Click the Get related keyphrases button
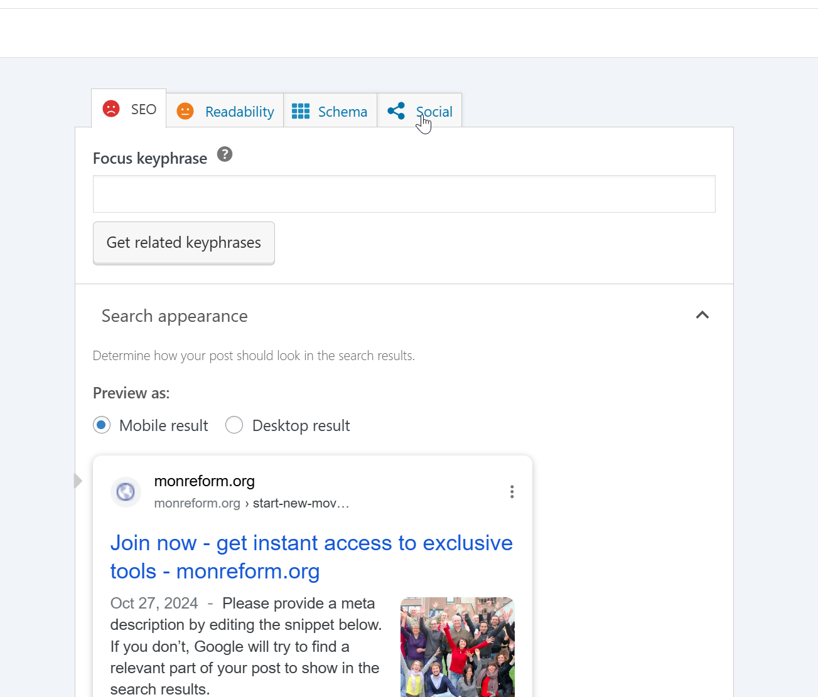Viewport: 818px width, 697px height. (183, 243)
